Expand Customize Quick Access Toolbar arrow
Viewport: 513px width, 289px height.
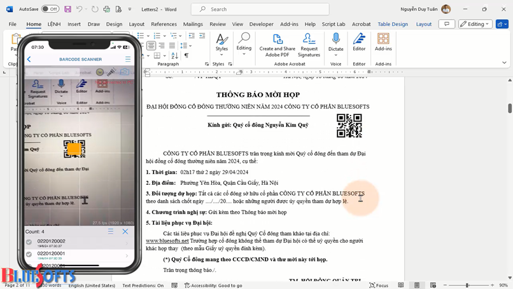point(130,9)
